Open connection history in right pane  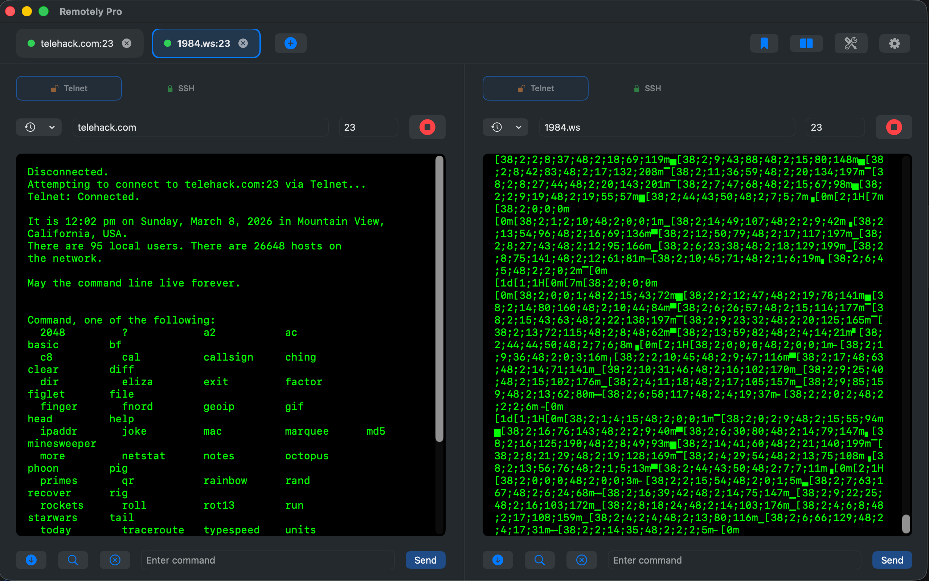pos(497,127)
